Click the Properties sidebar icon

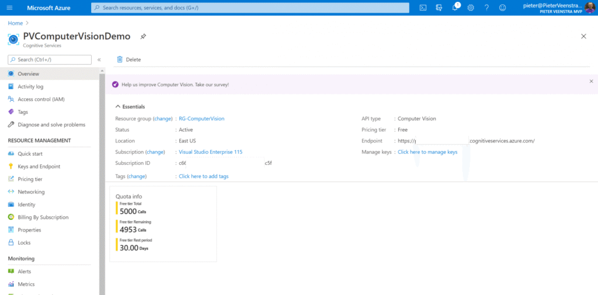11,230
